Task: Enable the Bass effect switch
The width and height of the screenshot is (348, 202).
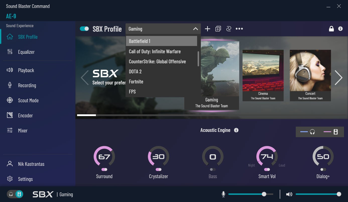Action: tap(213, 170)
